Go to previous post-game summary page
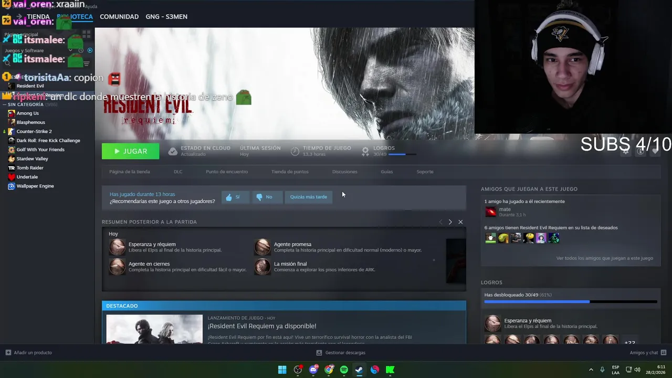Viewport: 672px width, 378px height. tap(440, 222)
